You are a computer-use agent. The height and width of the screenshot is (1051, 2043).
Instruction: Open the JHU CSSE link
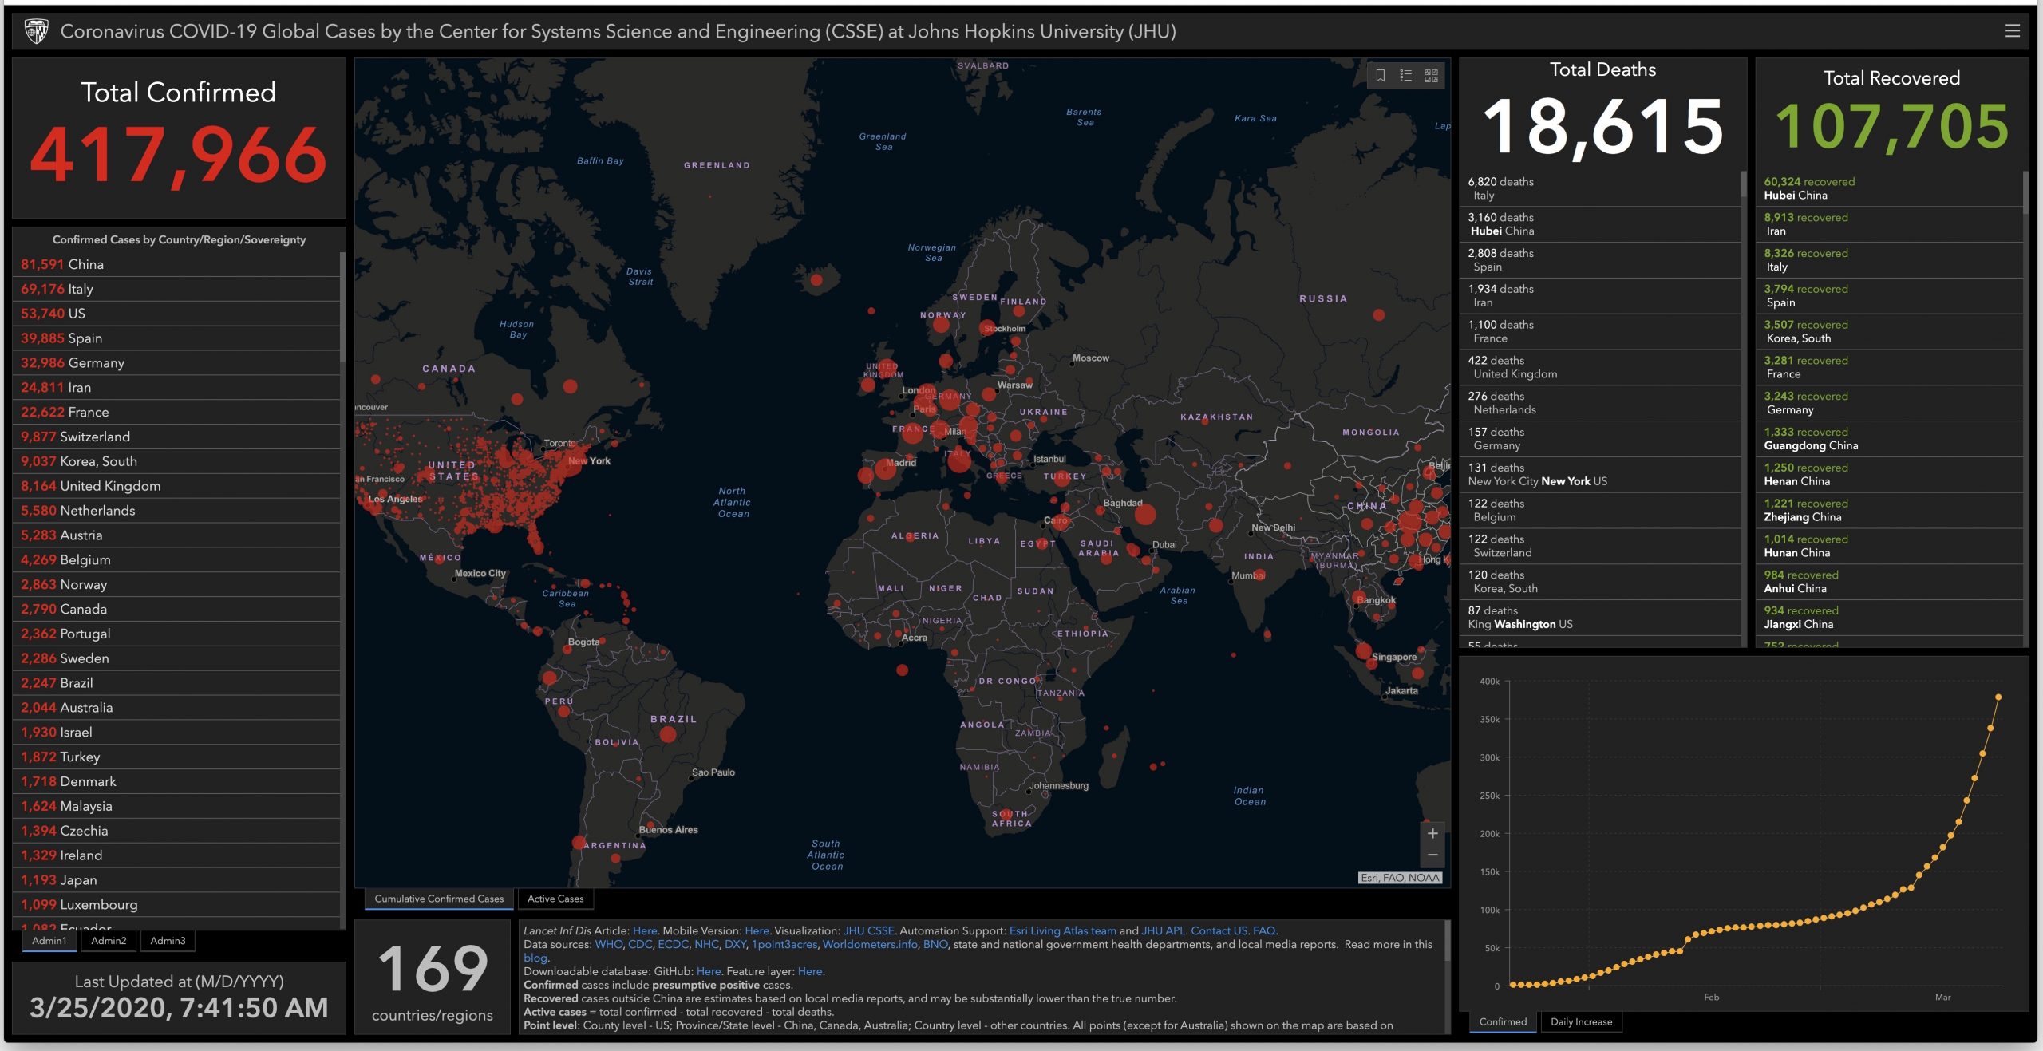pos(868,930)
